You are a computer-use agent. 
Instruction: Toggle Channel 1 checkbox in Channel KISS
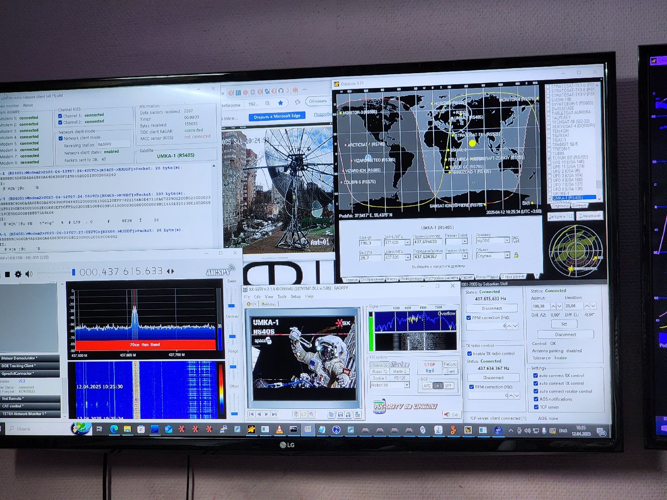[60, 116]
